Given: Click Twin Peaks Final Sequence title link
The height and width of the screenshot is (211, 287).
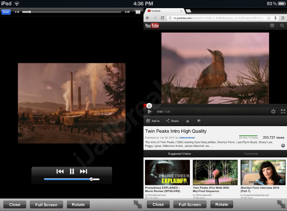Looking at the screenshot, I should (211, 189).
